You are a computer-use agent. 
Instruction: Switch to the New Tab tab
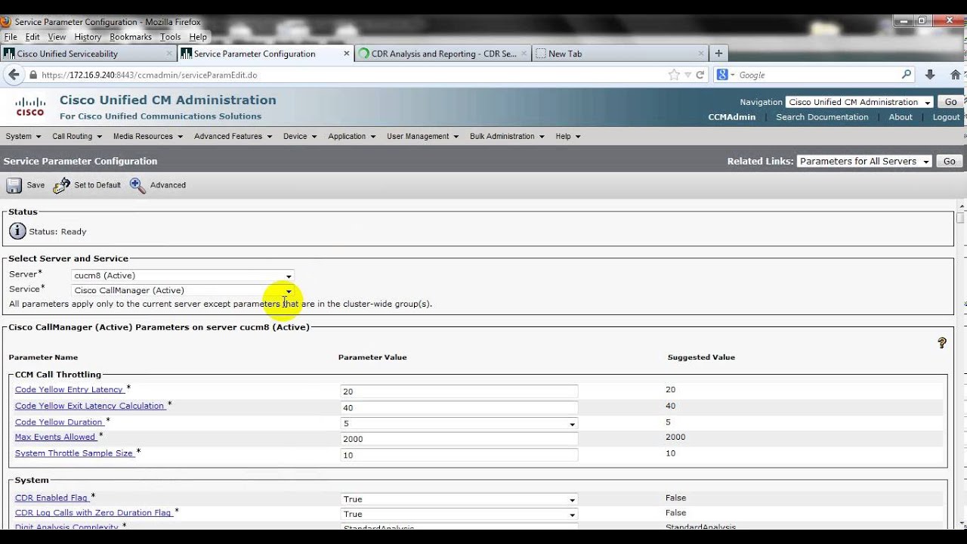[x=619, y=54]
